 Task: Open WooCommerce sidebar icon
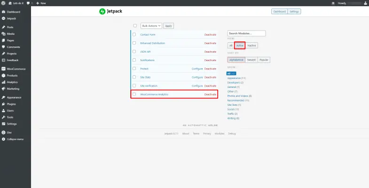3,69
